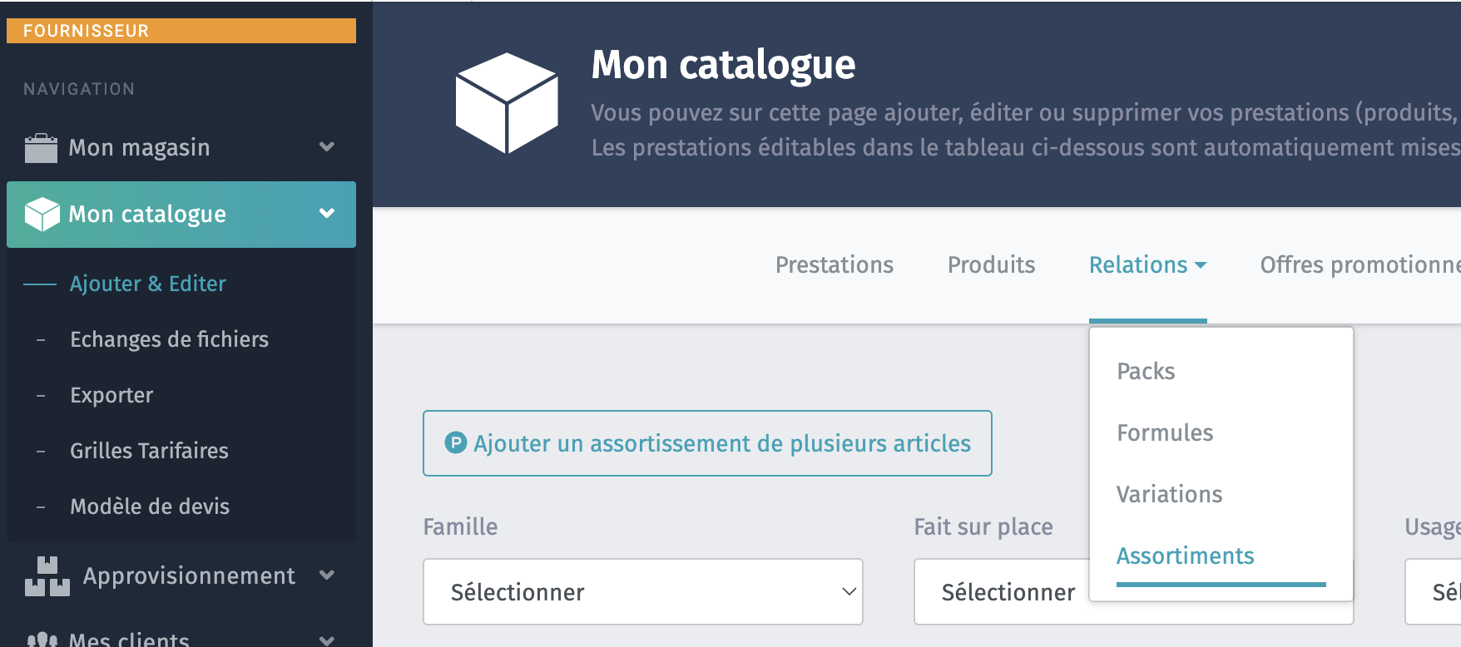Click the Mon catalogue cube icon in sidebar
The height and width of the screenshot is (647, 1461).
(x=42, y=215)
